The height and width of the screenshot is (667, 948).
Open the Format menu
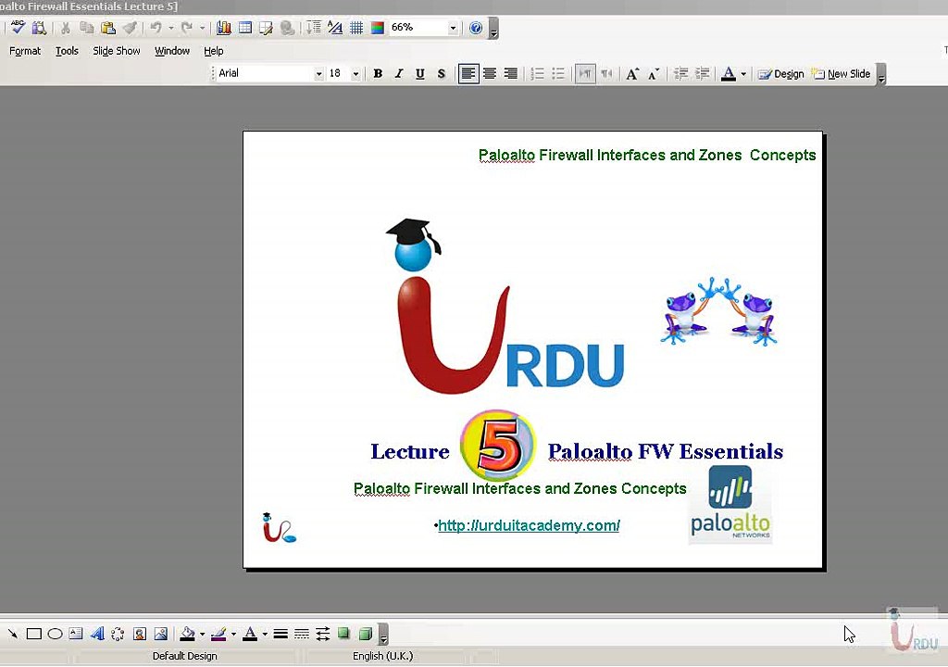(x=25, y=51)
